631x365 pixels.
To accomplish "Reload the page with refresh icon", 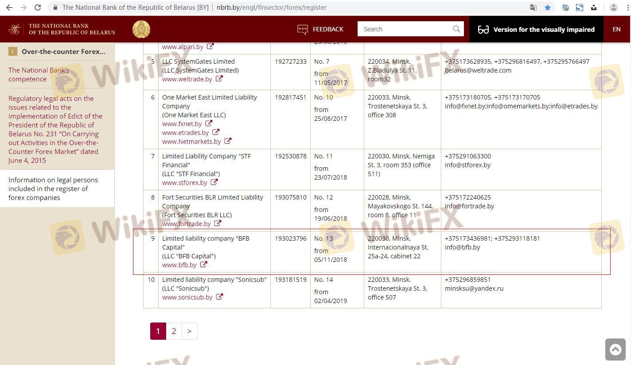I will click(38, 8).
